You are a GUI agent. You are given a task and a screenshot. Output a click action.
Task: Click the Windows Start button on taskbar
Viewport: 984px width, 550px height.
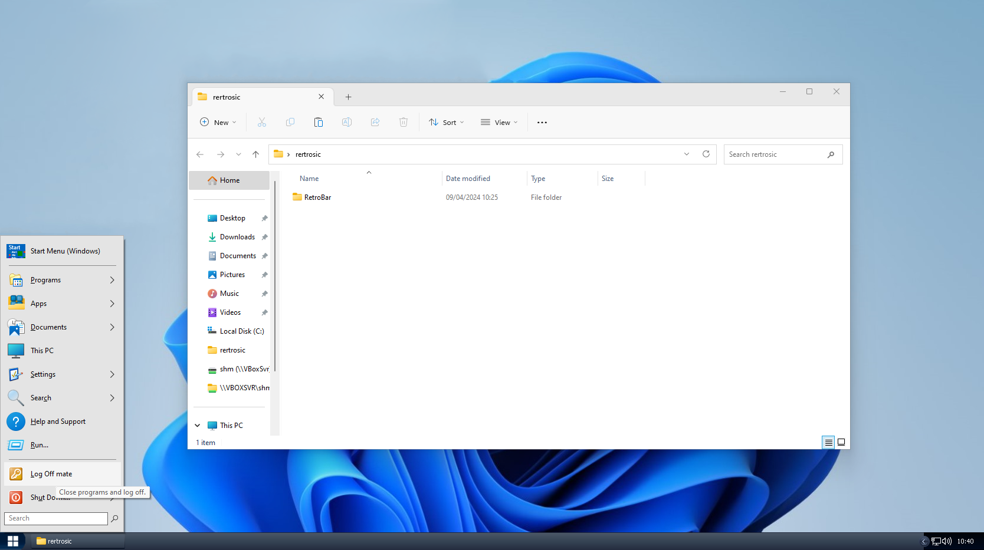click(x=12, y=541)
